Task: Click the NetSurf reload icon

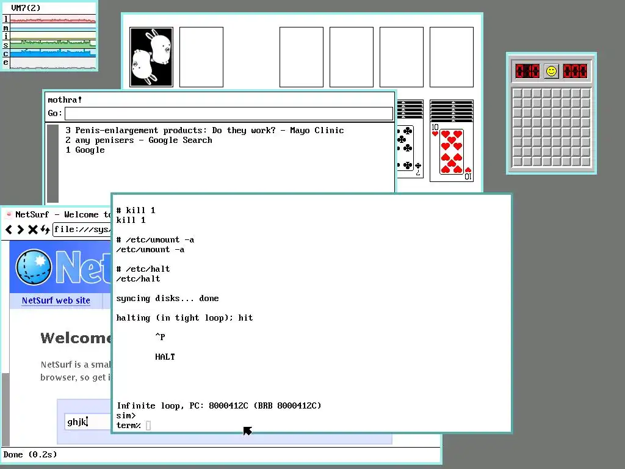Action: click(45, 230)
